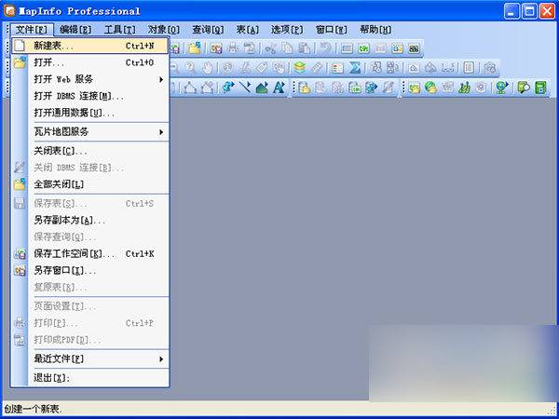Open Region Style green shape icon
This screenshot has height=419, width=559.
click(x=262, y=87)
